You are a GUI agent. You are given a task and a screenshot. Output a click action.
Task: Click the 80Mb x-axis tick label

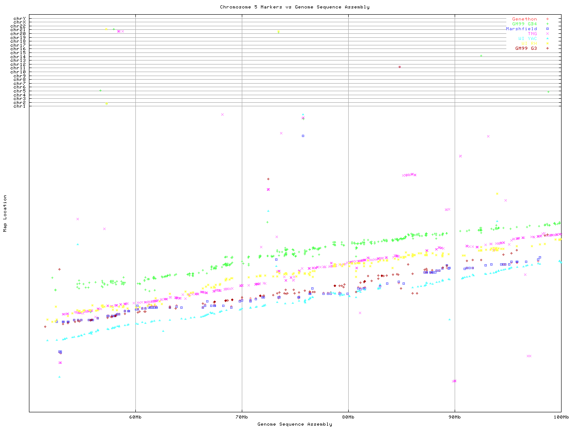click(348, 417)
